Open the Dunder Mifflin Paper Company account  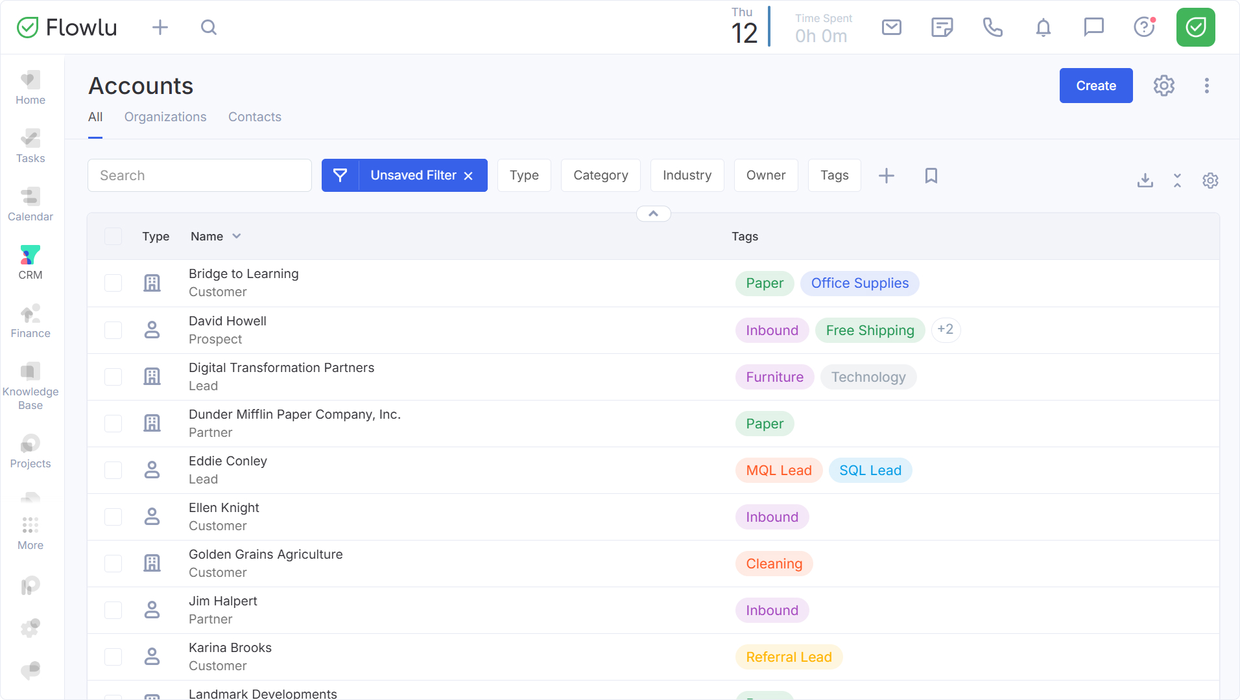click(x=294, y=415)
